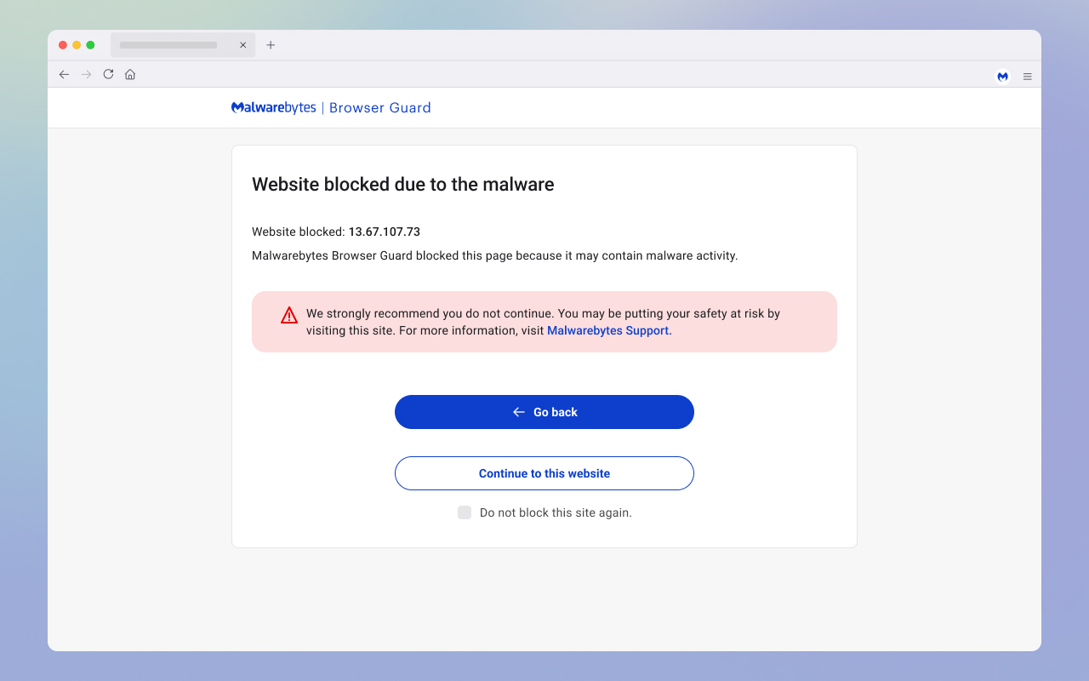Image resolution: width=1089 pixels, height=681 pixels.
Task: Click the arrow icon inside the Go back button
Action: coord(518,411)
